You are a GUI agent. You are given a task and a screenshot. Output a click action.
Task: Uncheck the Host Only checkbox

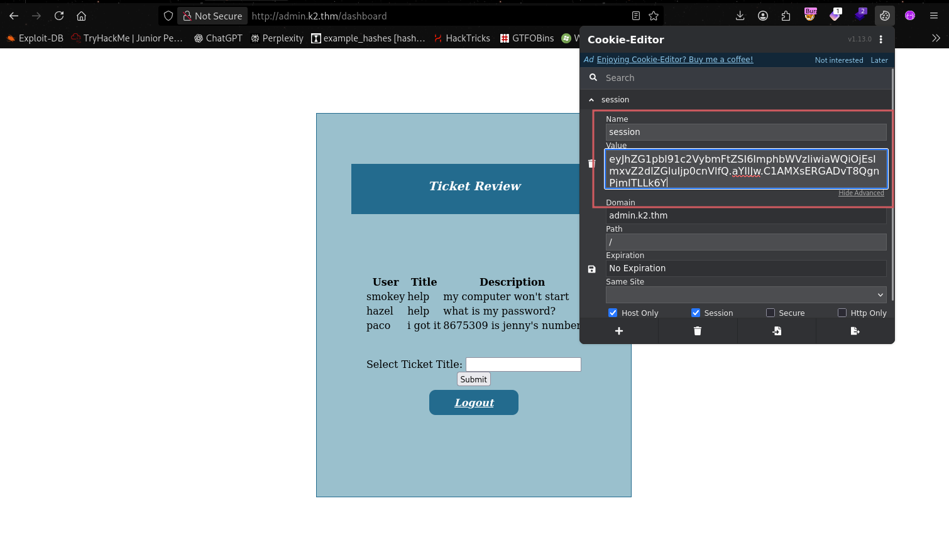coord(613,313)
